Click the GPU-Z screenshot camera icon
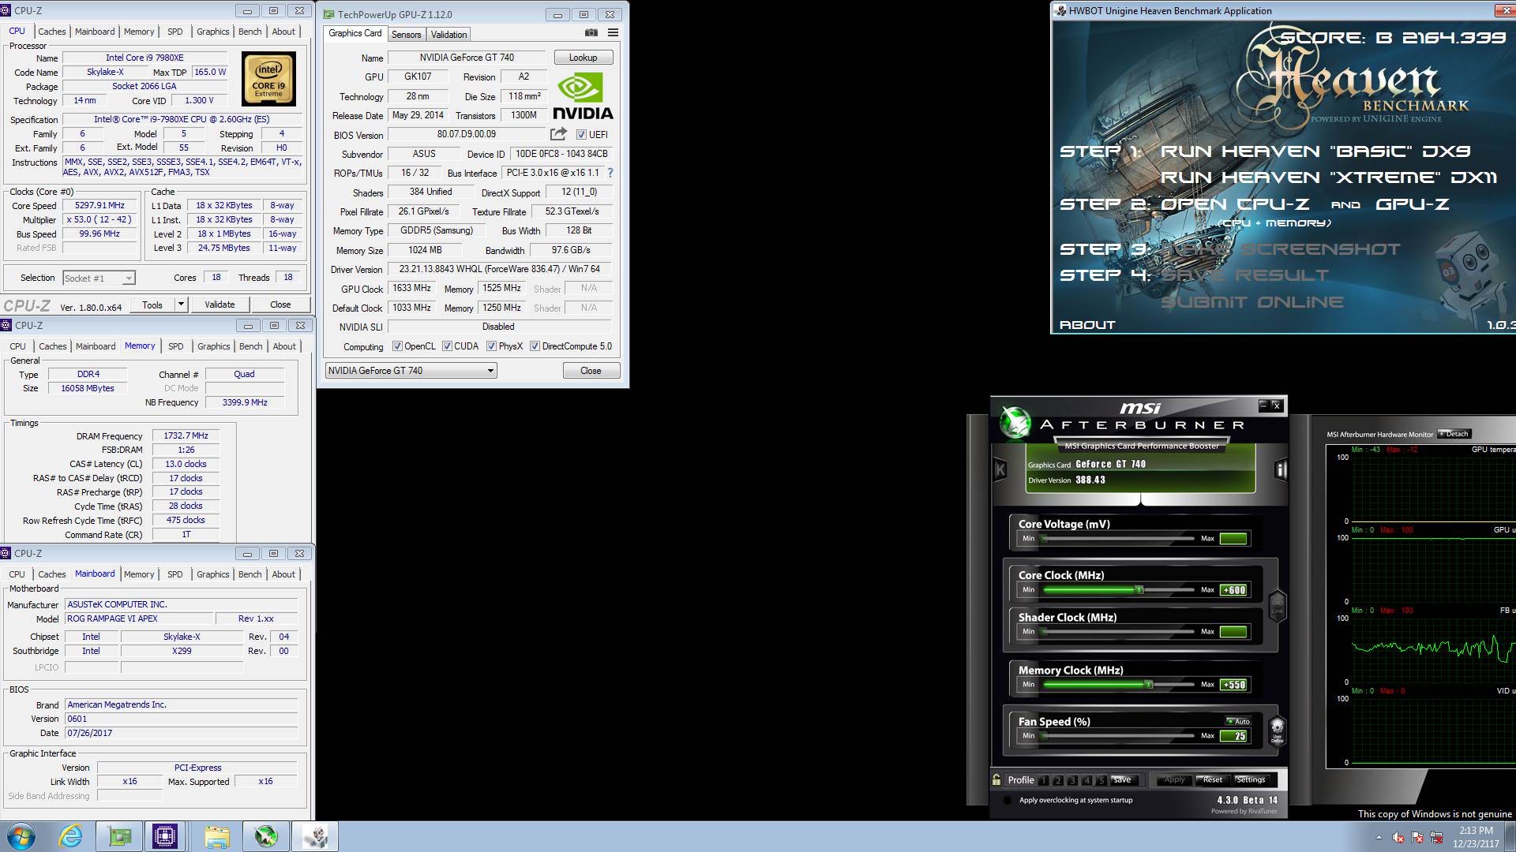1516x852 pixels. pos(591,33)
